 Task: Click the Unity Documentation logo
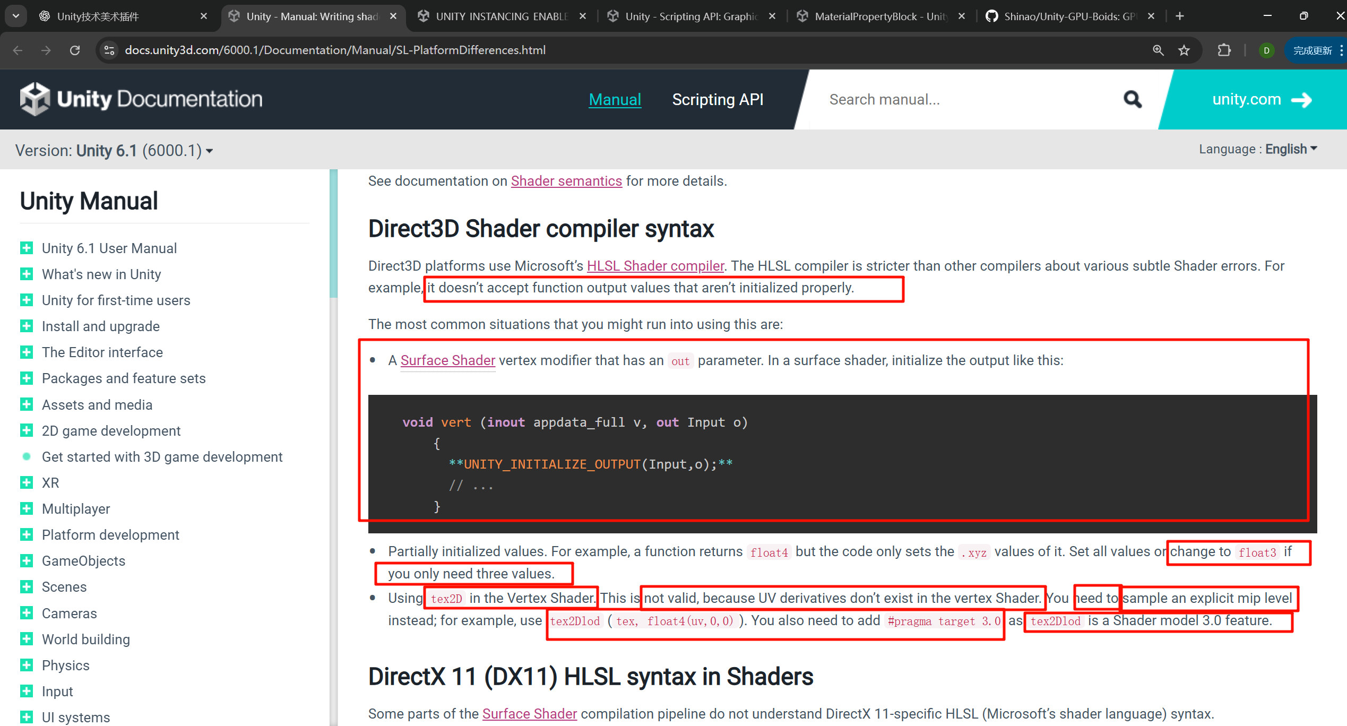[x=141, y=99]
